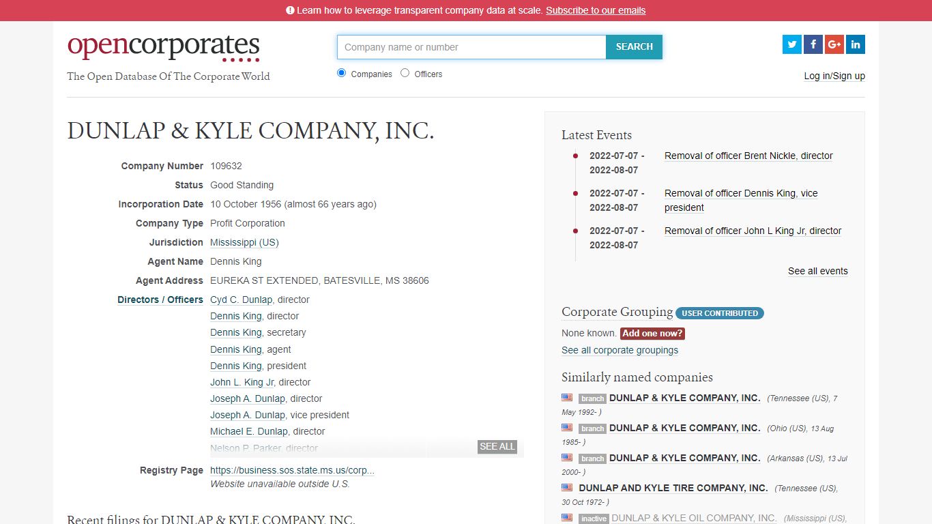Open John L. King Jr director link
The height and width of the screenshot is (524, 932).
[242, 382]
